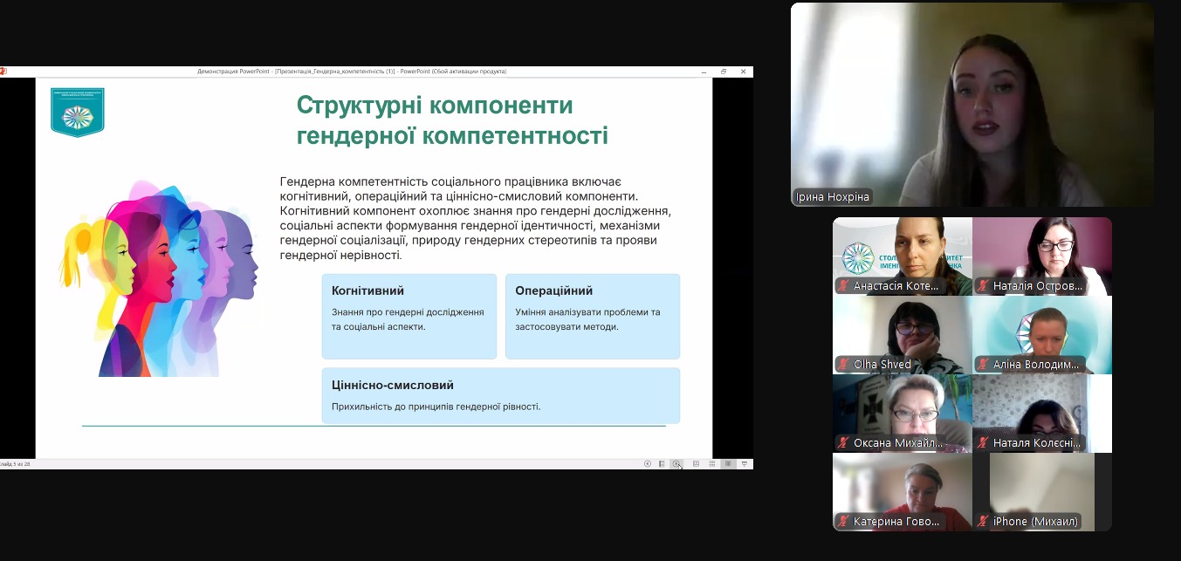The image size is (1181, 561).
Task: Select Наталія Остров participant video tile
Action: click(x=1041, y=255)
